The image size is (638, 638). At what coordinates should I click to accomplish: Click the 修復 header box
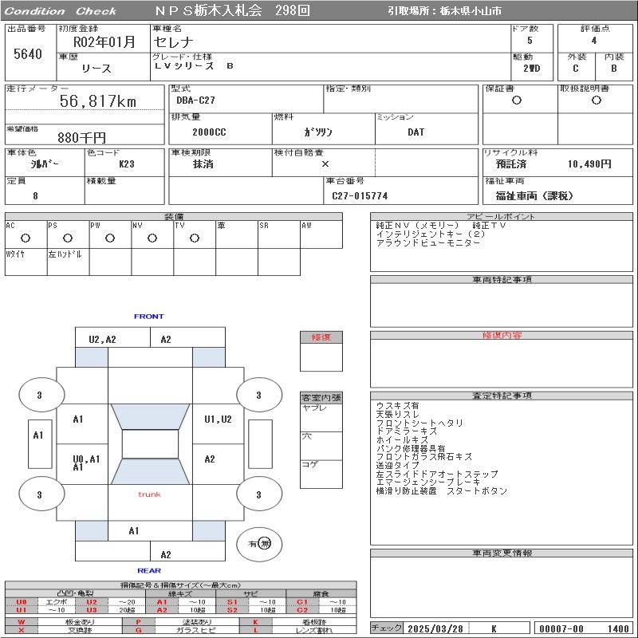point(321,337)
